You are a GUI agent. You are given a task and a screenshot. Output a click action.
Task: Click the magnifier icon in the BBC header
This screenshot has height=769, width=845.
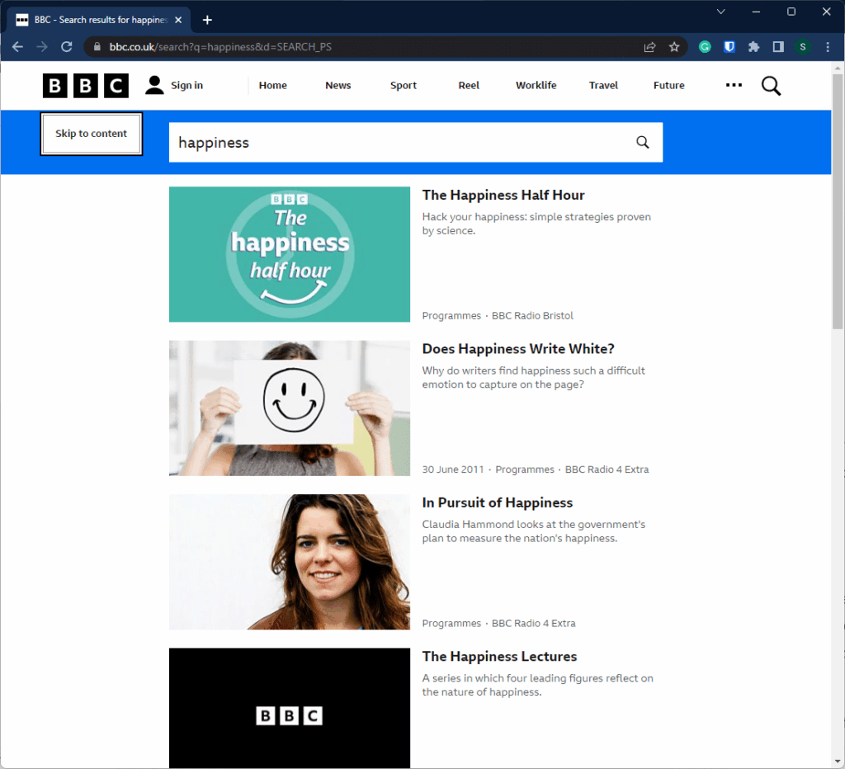[x=771, y=86]
